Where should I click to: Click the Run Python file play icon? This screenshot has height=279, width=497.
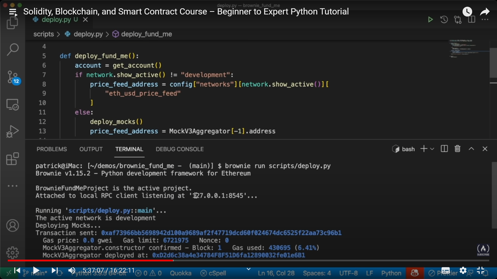click(x=430, y=20)
